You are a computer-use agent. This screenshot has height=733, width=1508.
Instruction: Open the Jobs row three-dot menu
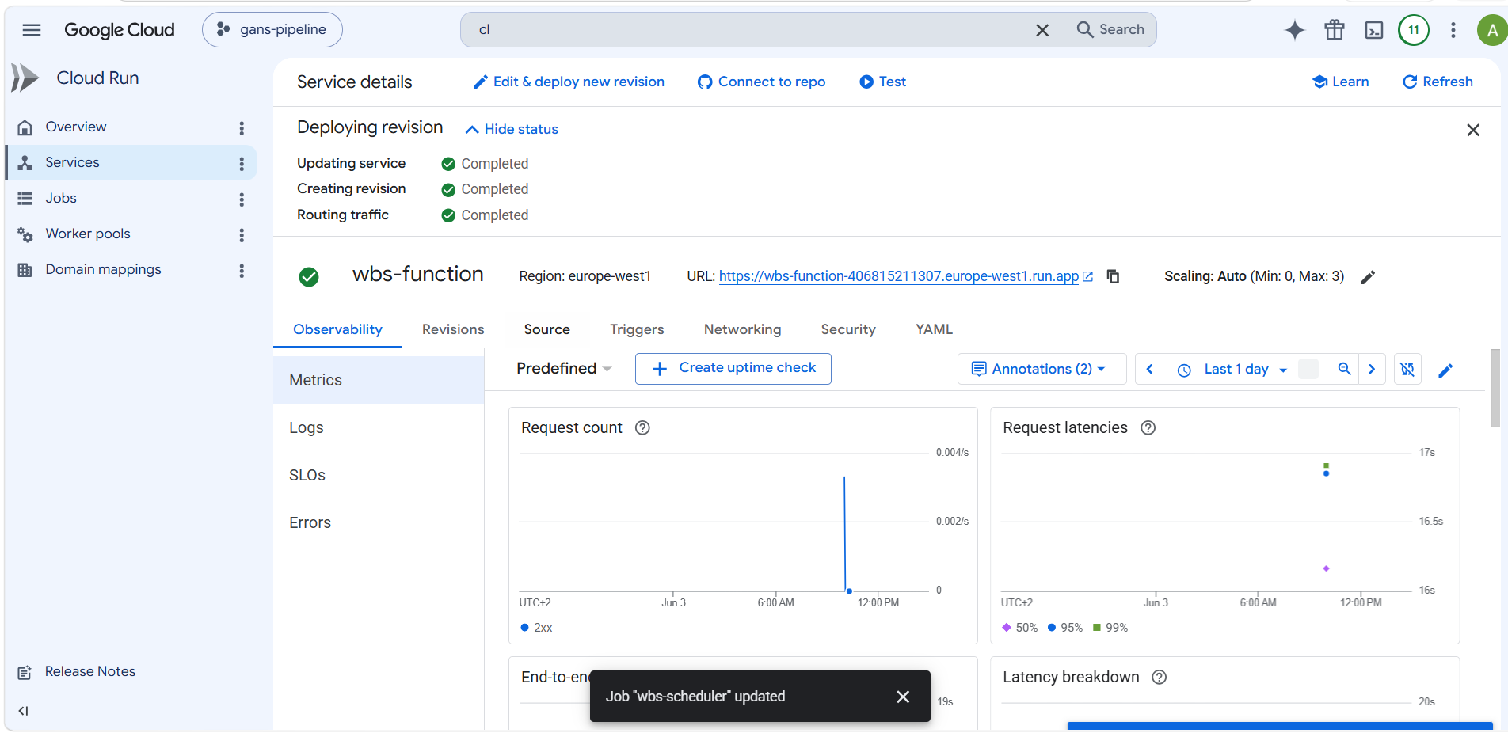(x=242, y=199)
